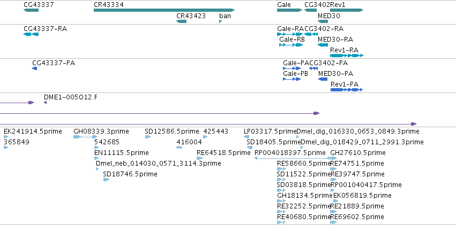Select the DME1-005O12.F feature
The width and height of the screenshot is (456, 225).
[46, 103]
